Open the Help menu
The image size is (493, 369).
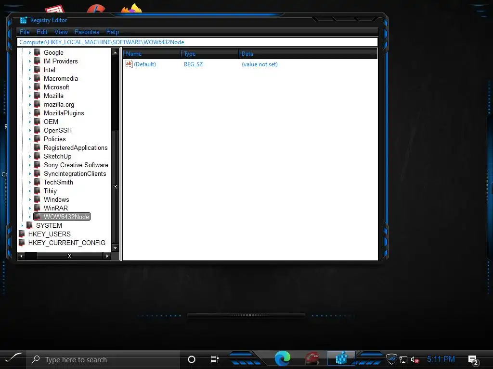113,32
